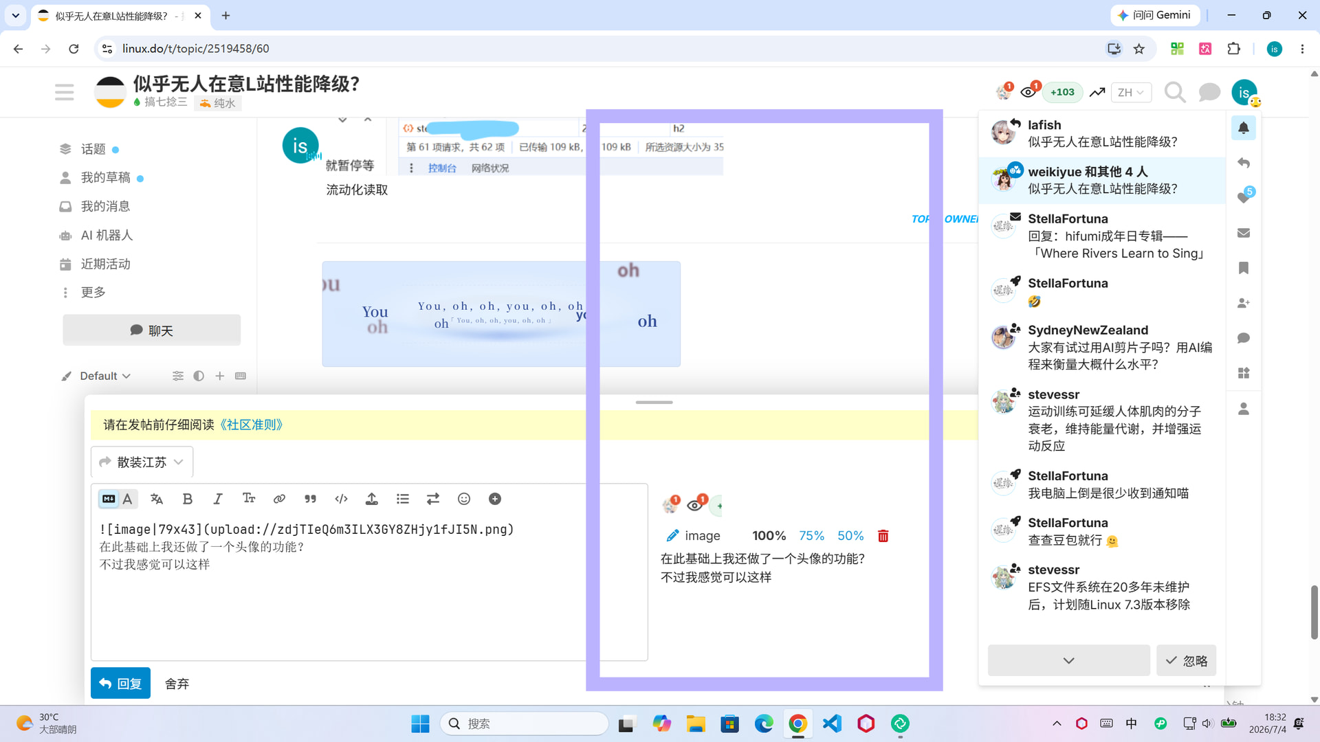1320x742 pixels.
Task: Open the bookmarks tab in the user menu
Action: 1244,268
